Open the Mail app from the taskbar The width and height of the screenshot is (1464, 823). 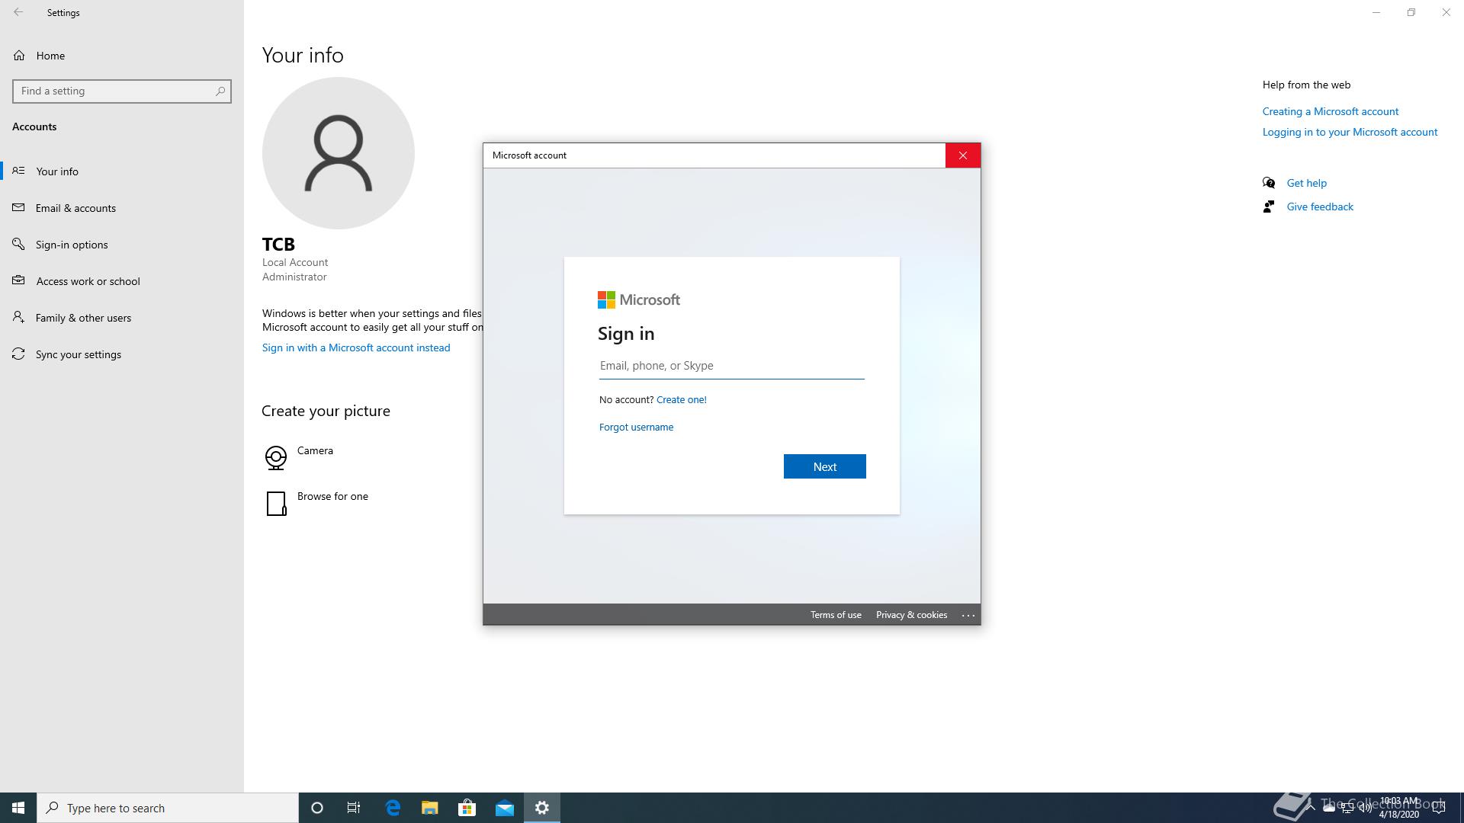[505, 808]
